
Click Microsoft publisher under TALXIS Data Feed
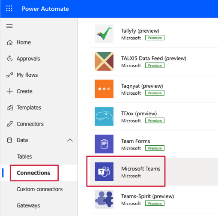point(131,66)
